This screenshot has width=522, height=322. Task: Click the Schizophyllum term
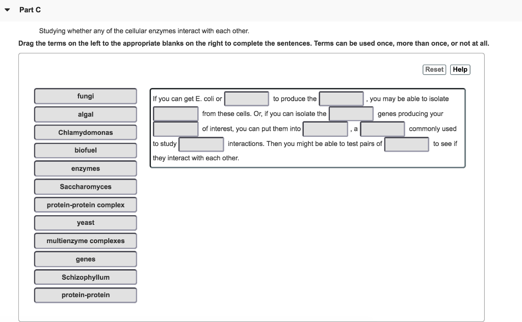pyautogui.click(x=85, y=277)
